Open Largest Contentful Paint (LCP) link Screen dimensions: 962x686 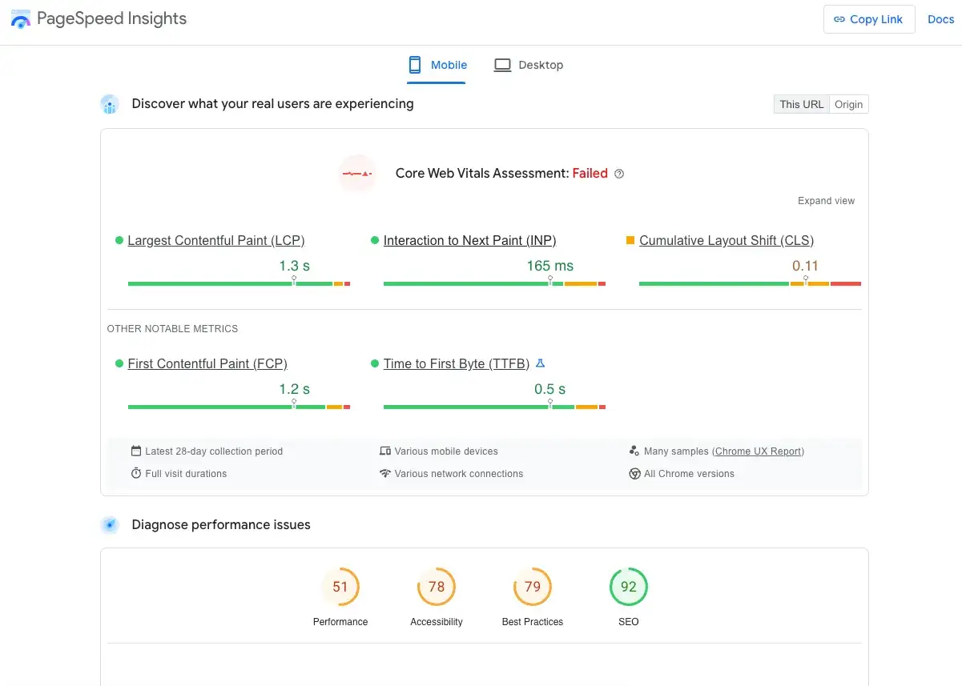point(216,240)
